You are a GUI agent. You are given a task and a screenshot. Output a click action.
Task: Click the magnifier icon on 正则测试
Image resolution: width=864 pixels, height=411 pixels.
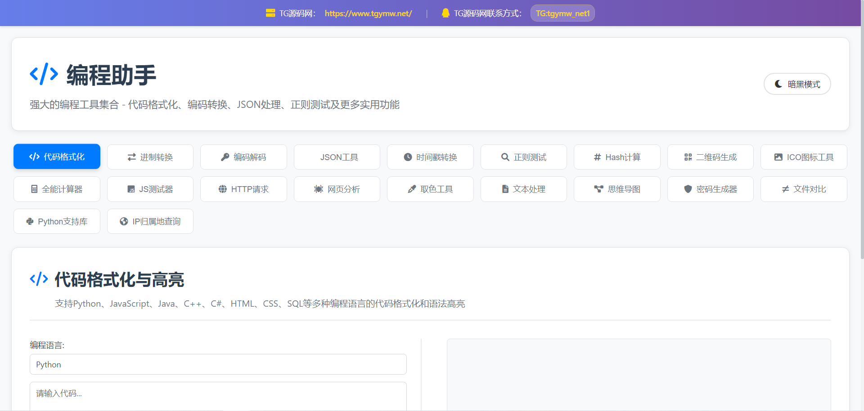click(505, 157)
